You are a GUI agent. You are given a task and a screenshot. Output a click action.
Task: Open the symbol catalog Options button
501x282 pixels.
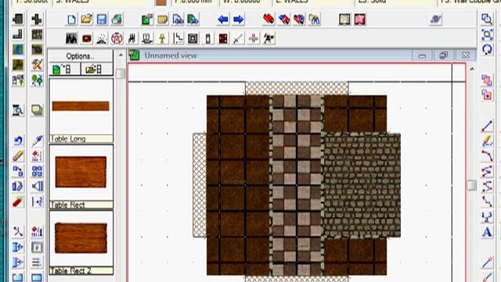pyautogui.click(x=81, y=56)
